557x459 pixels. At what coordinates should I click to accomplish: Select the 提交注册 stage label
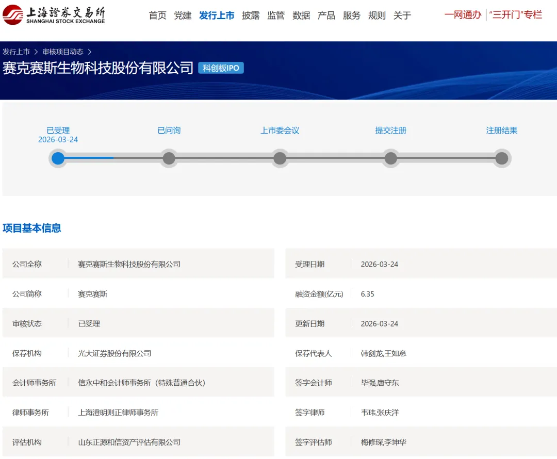pyautogui.click(x=391, y=130)
